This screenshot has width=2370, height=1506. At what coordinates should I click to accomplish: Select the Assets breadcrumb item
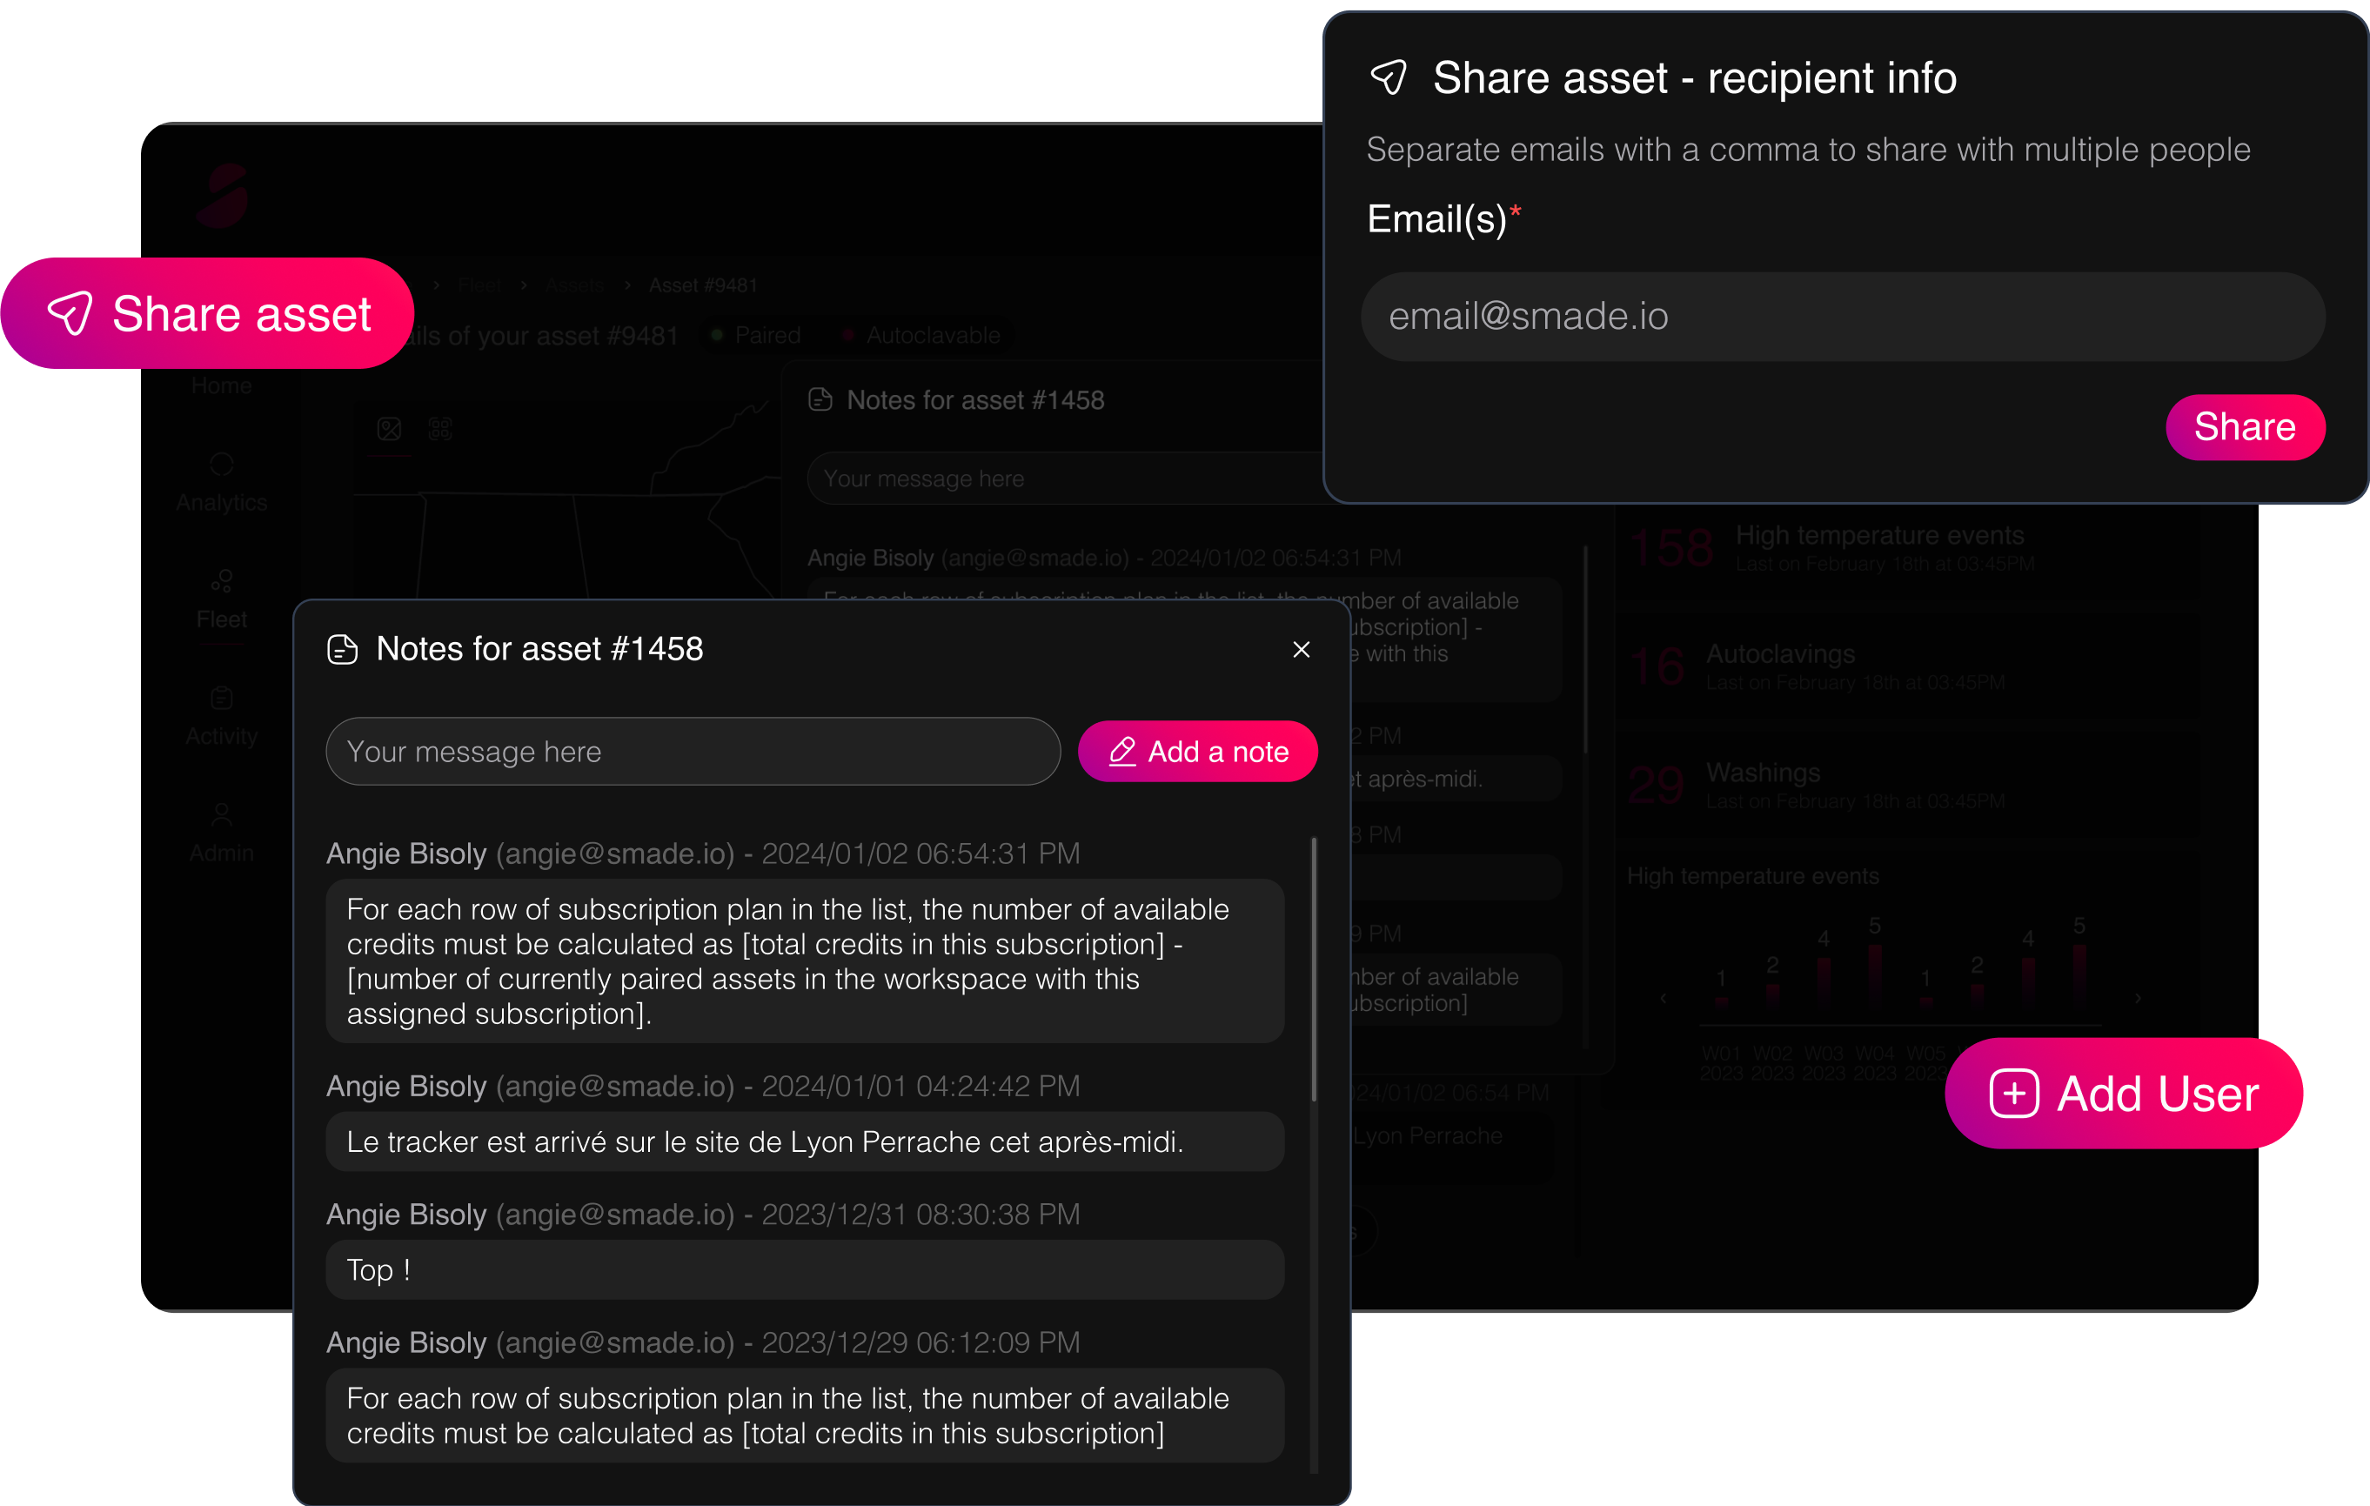click(575, 284)
